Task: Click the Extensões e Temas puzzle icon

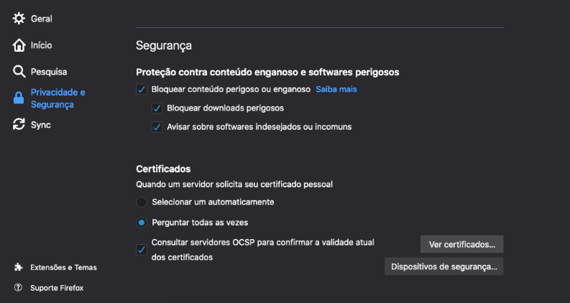Action: [x=19, y=267]
